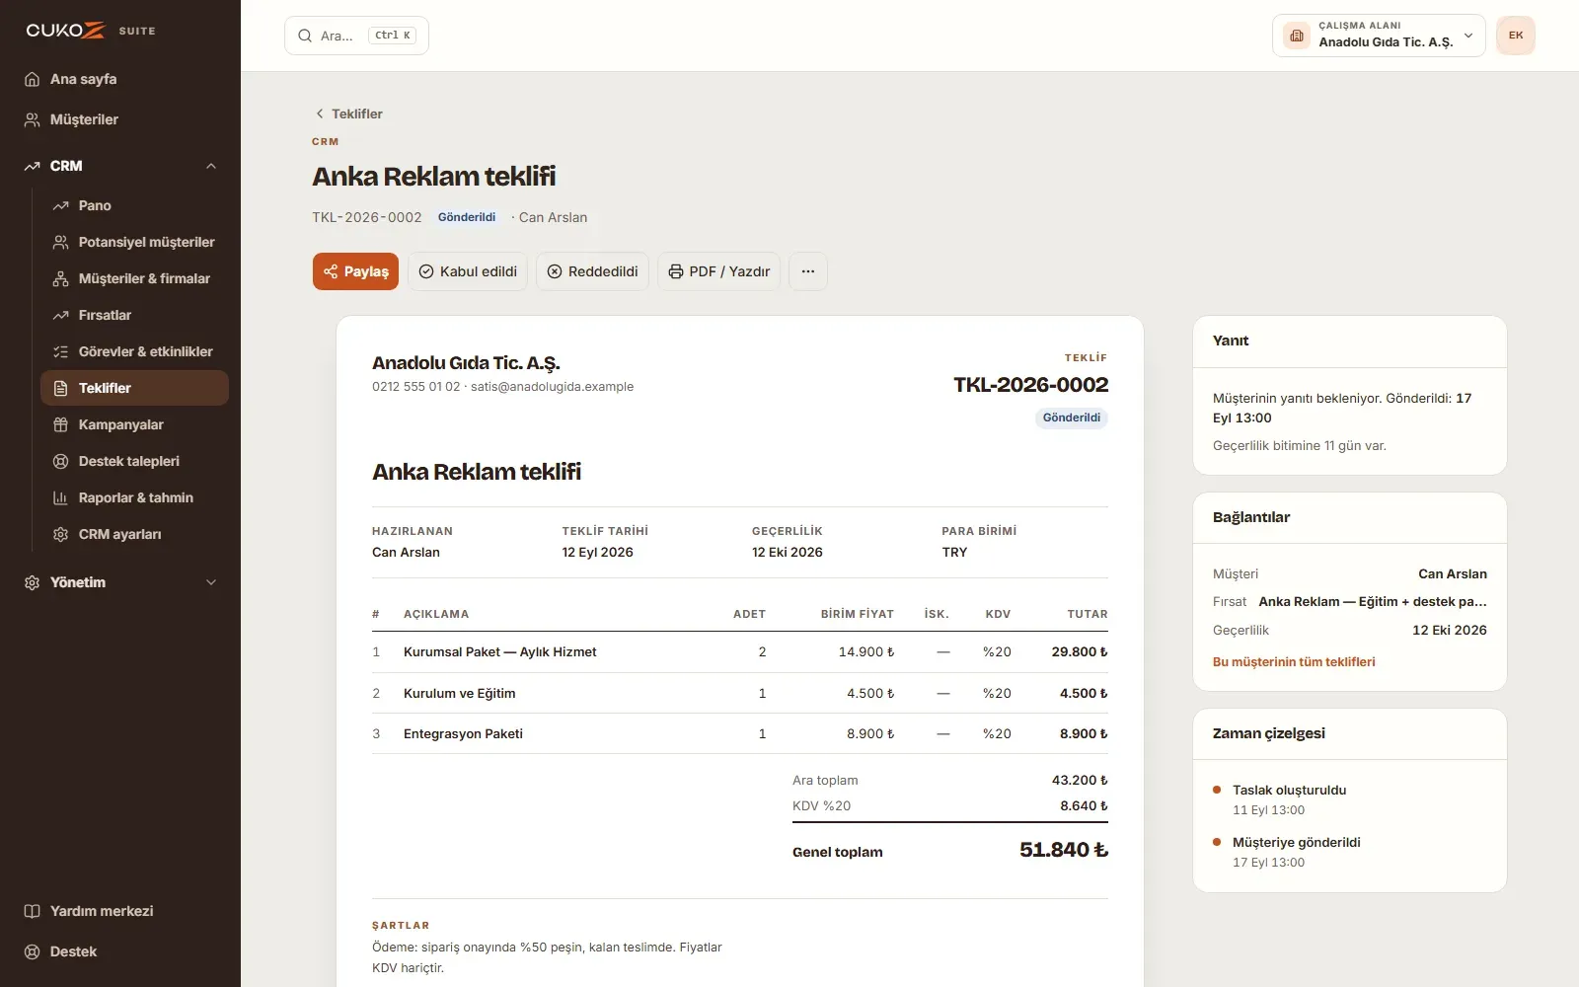The height and width of the screenshot is (987, 1579).
Task: Go to Potansiyel müşteriler
Action: 134,242
